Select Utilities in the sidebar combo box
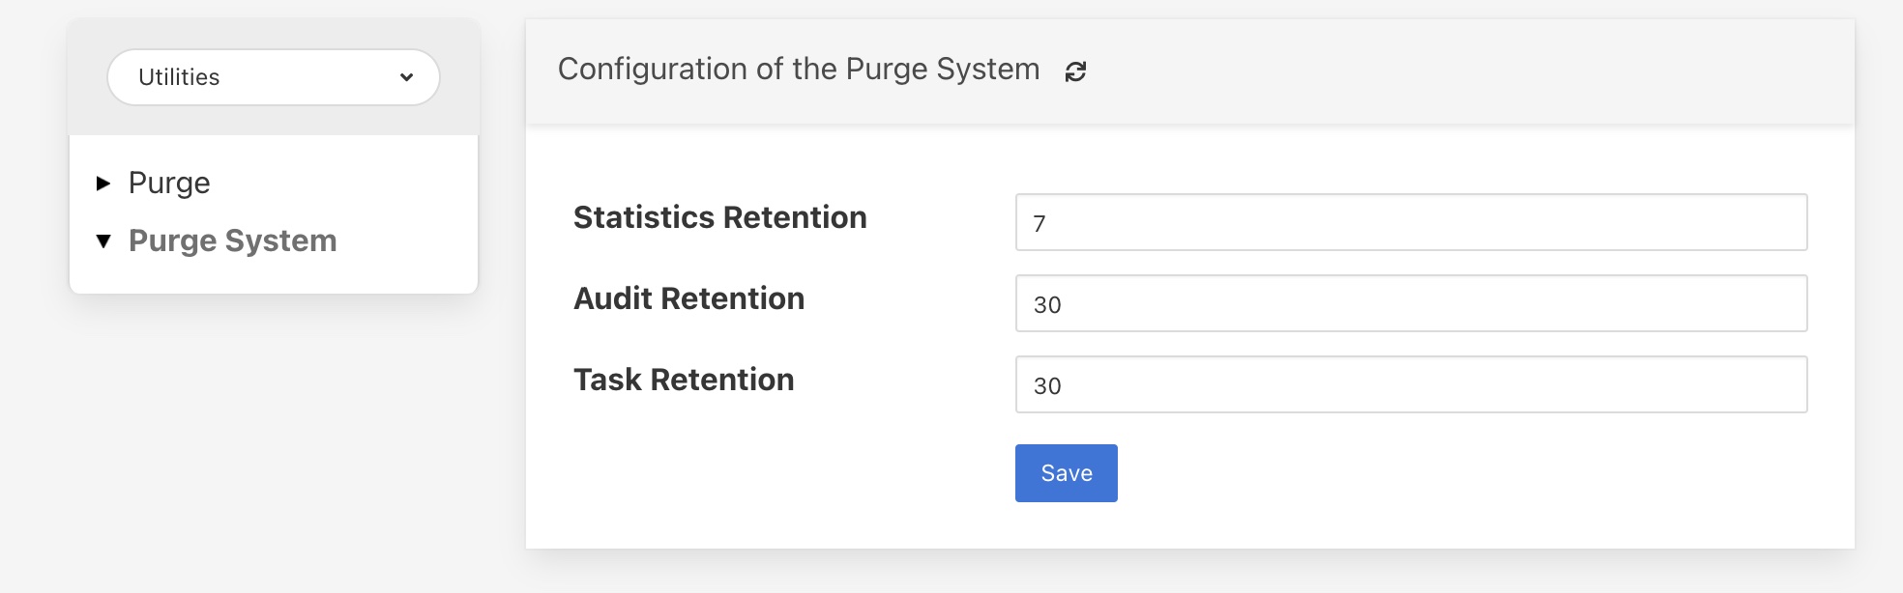The image size is (1903, 593). click(x=274, y=77)
